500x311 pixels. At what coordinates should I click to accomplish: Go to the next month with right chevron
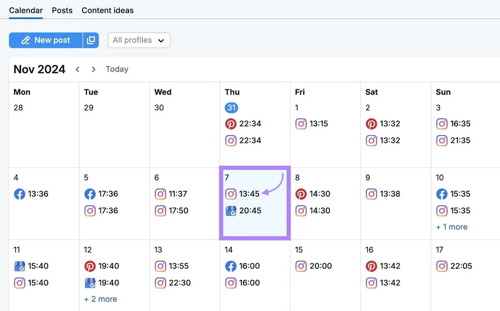[94, 69]
